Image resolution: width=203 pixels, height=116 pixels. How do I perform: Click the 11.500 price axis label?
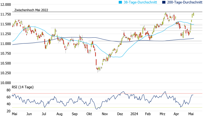coord(6,24)
